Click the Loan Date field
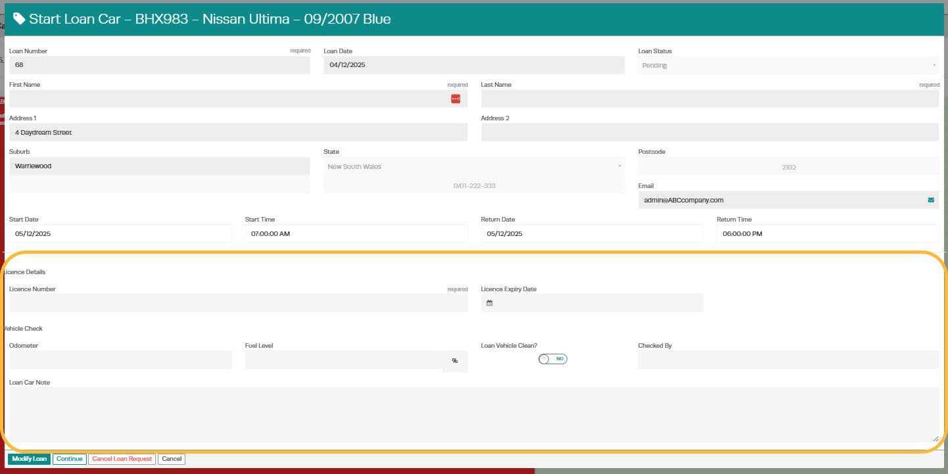948x474 pixels. click(x=474, y=65)
